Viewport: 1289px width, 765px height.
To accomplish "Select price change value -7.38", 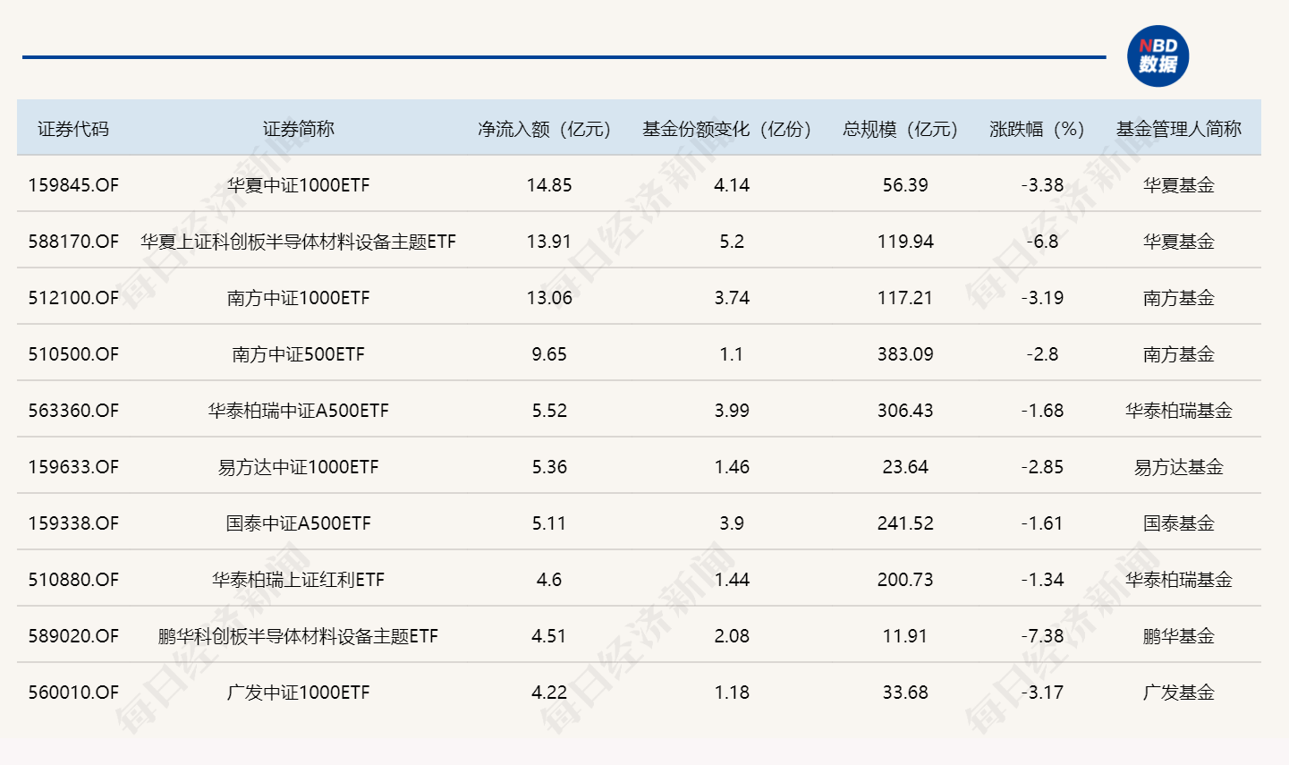I will (x=1042, y=636).
